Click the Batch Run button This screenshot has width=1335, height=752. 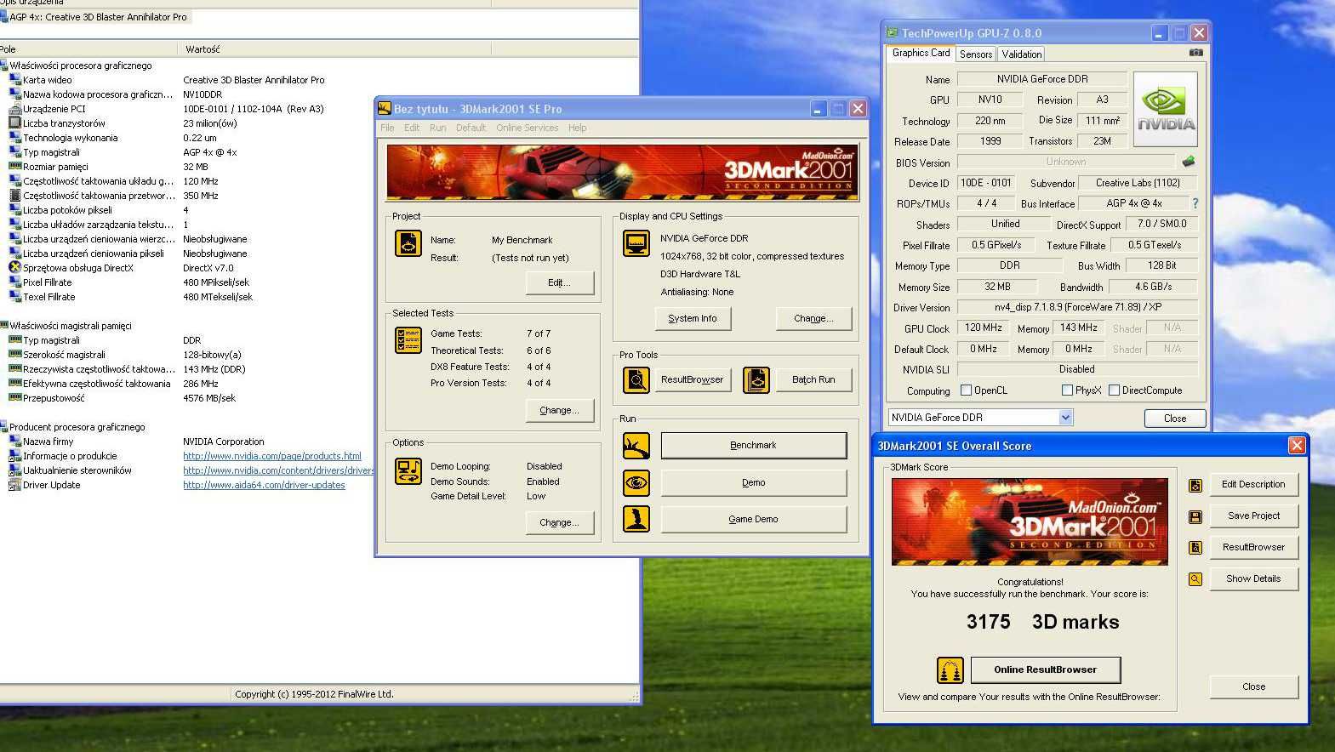tap(813, 379)
